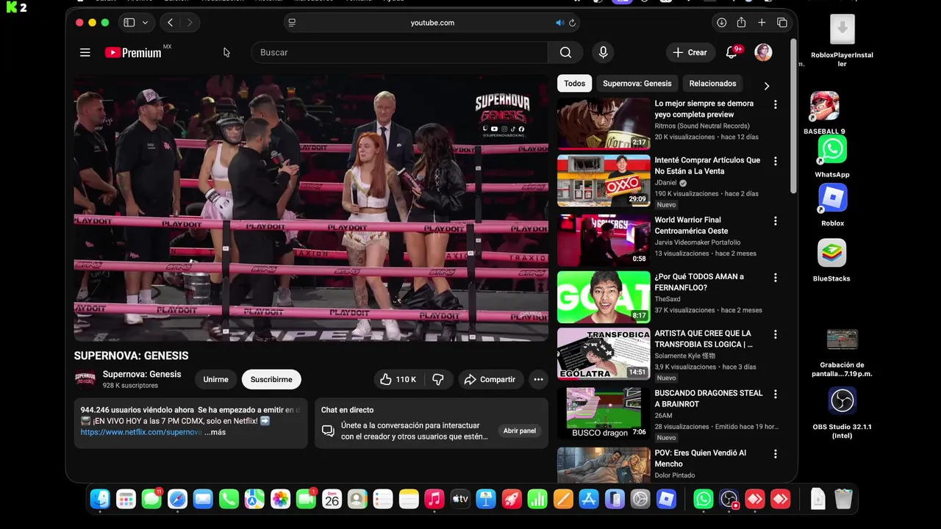Click the 'Unirme' membership button

(x=215, y=379)
